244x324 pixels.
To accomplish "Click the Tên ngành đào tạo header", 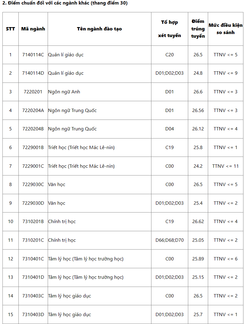I will [100, 29].
